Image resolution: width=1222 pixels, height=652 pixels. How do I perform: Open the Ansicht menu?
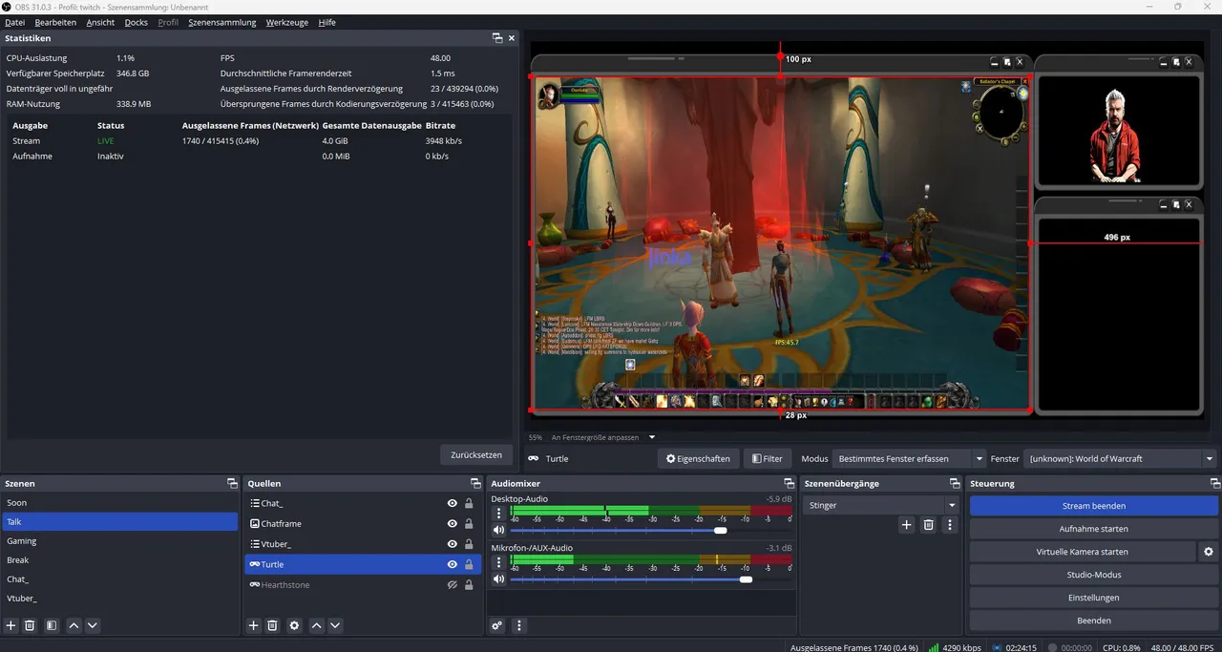click(x=100, y=22)
